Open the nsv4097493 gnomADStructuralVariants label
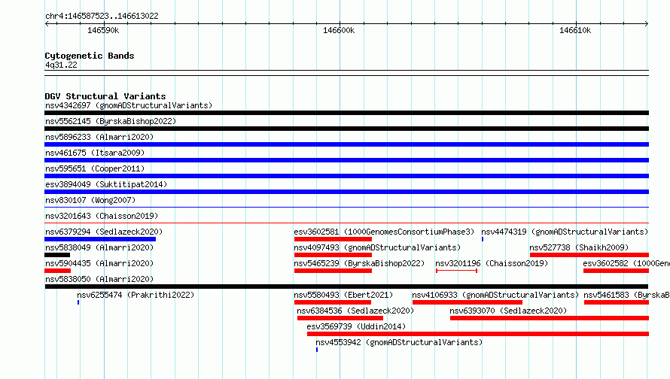The width and height of the screenshot is (670, 379). [377, 247]
